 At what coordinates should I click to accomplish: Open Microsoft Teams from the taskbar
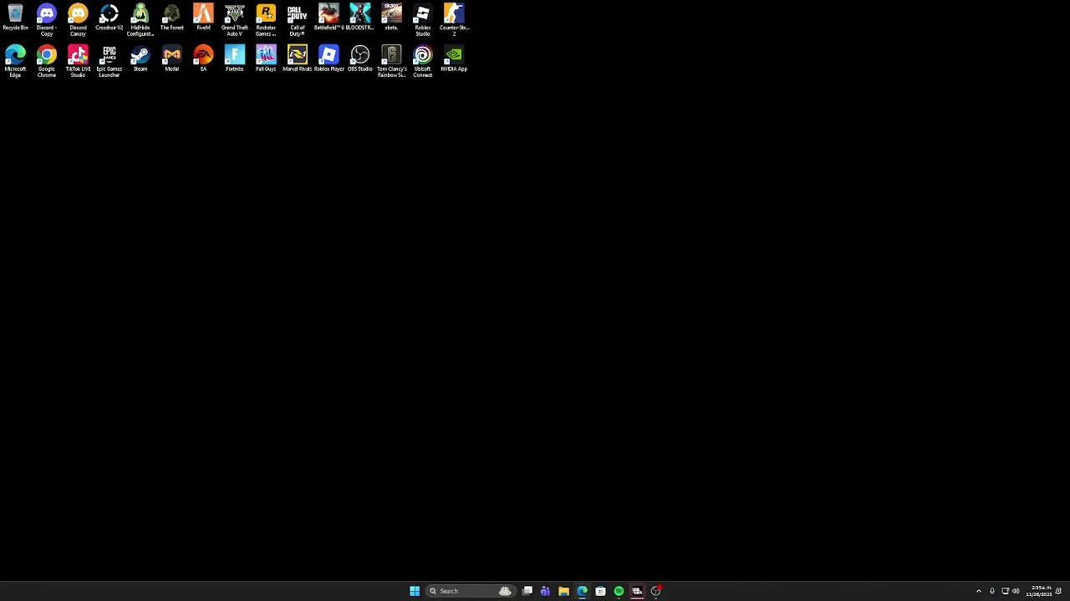click(x=545, y=591)
